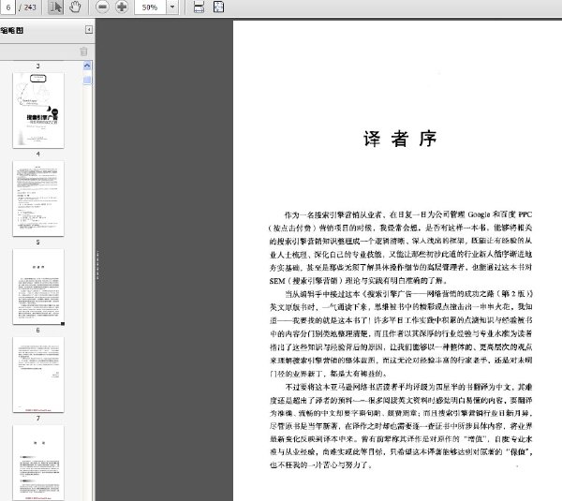
Task: Open page 7 thumbnail
Action: 38,463
